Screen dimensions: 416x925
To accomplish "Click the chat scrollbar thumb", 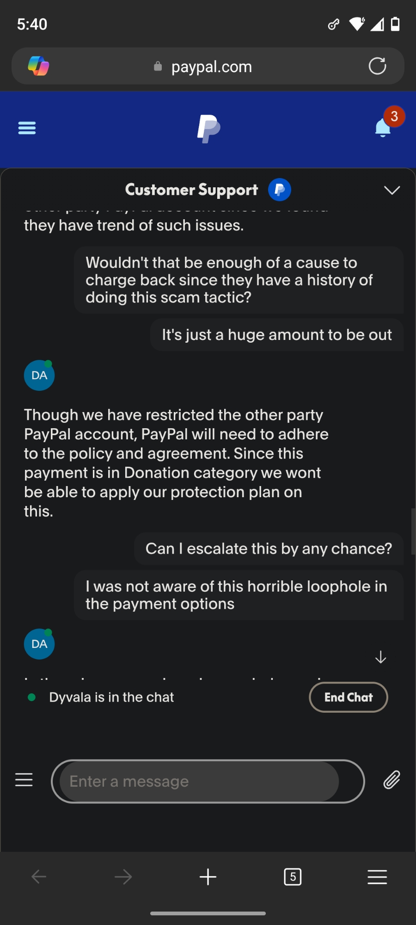I will pyautogui.click(x=413, y=531).
